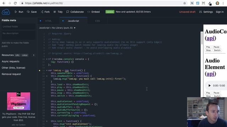Open the Audio Element api link
The width and height of the screenshot is (227, 127).
click(x=210, y=74)
